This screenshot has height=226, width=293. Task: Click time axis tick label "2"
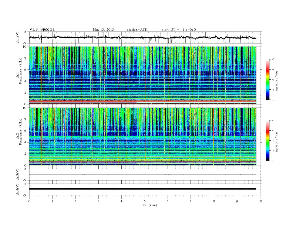[75, 201]
